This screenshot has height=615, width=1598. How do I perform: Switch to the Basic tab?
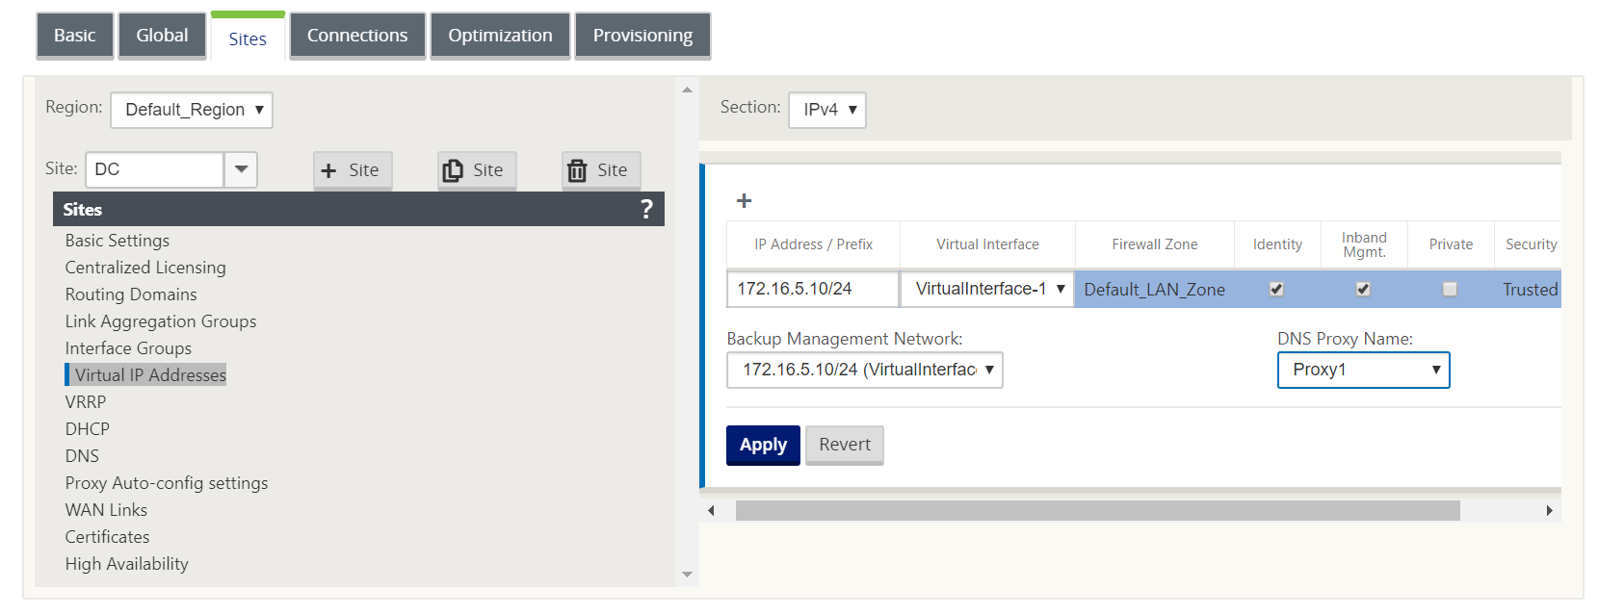pyautogui.click(x=75, y=36)
